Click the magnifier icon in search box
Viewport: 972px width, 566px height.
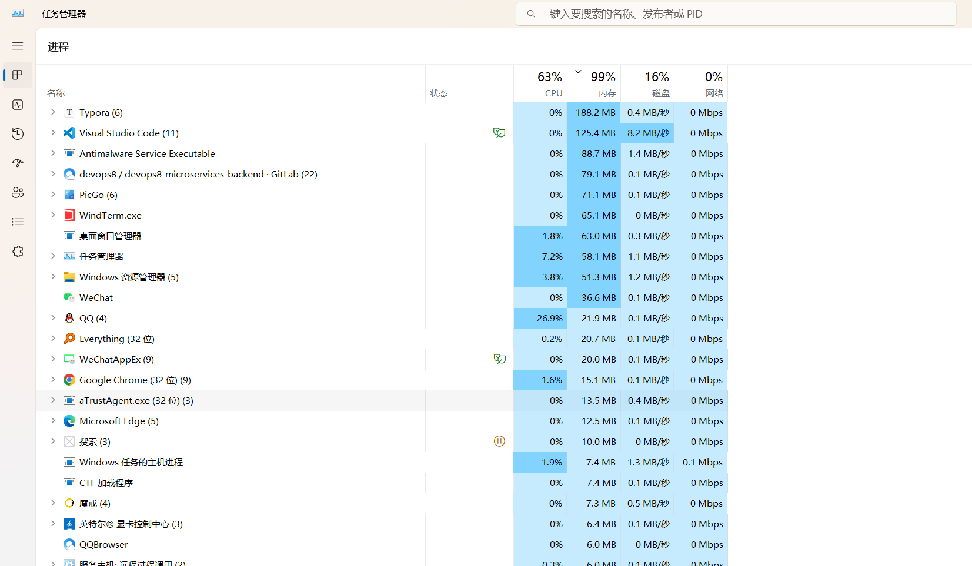pyautogui.click(x=531, y=14)
